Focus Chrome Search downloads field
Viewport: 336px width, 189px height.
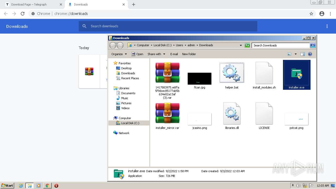(168, 26)
